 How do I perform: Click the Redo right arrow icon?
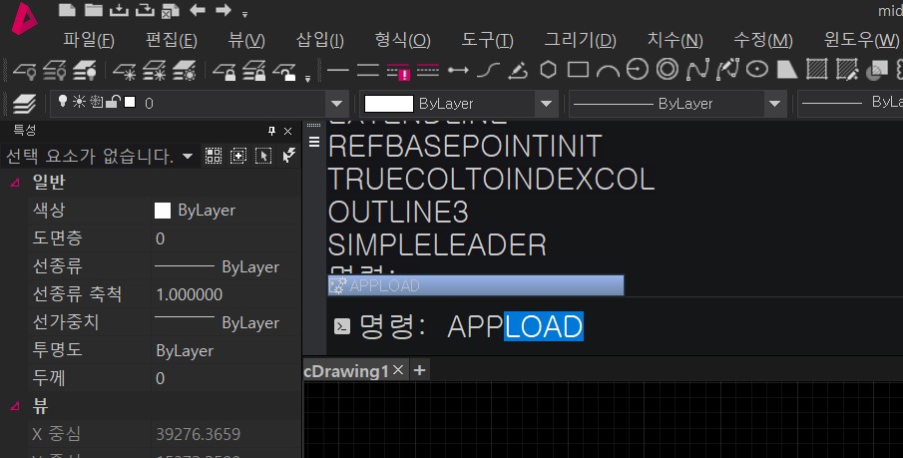[x=224, y=10]
